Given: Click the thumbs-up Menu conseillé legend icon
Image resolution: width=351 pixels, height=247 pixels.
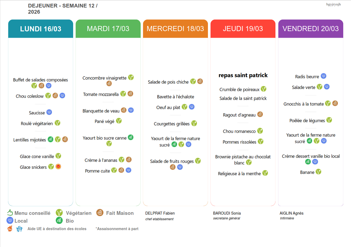Looking at the screenshot, I should 10,213.
